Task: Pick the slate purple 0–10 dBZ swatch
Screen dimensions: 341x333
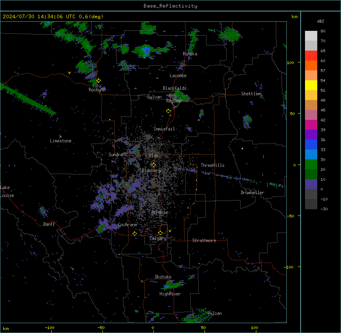Action: 311,184
